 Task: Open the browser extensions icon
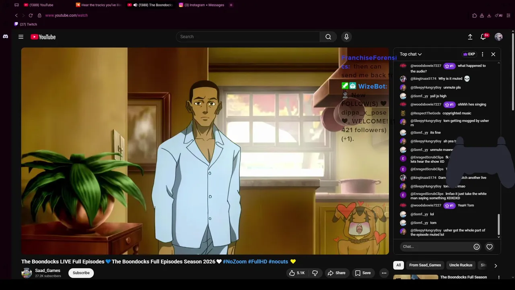point(475,15)
